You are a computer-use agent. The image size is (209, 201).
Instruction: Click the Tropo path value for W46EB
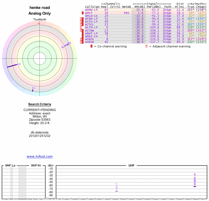pyautogui.click(x=167, y=42)
